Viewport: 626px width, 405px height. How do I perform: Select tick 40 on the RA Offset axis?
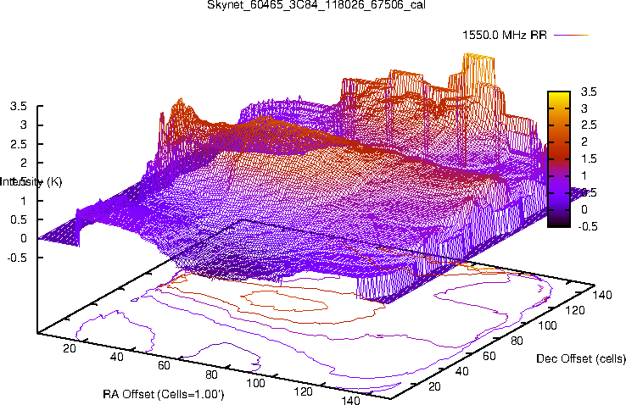(x=116, y=357)
